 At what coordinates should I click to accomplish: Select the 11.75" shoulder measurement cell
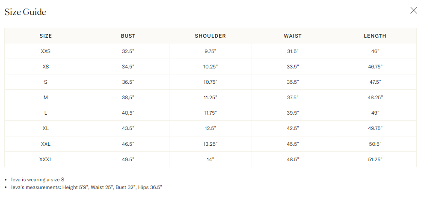coord(211,113)
